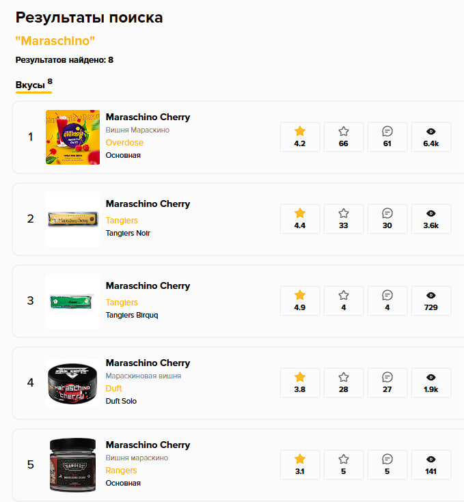Select the Вкусы tab
Image resolution: width=464 pixels, height=502 pixels.
point(29,85)
